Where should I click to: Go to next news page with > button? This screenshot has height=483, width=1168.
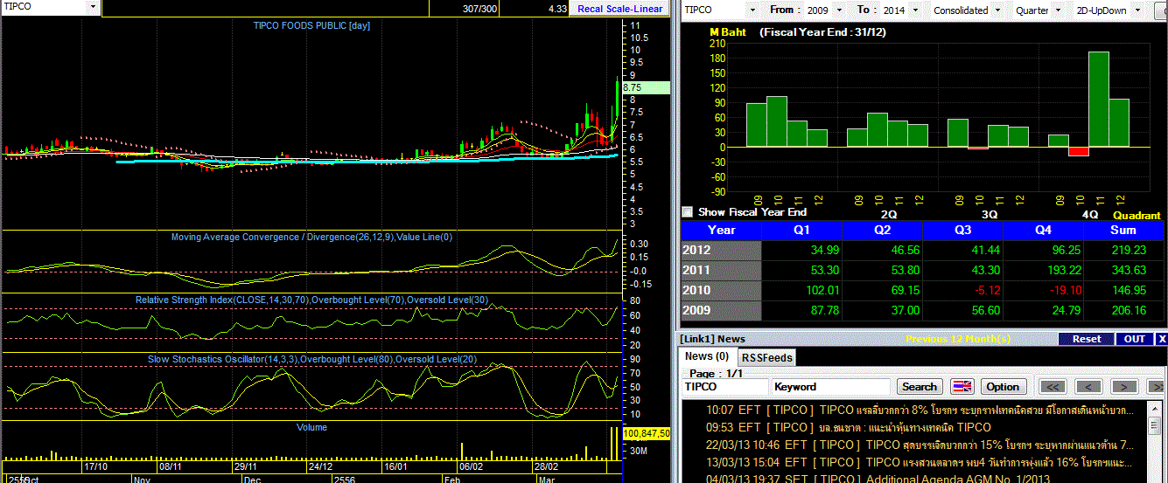tap(1124, 387)
